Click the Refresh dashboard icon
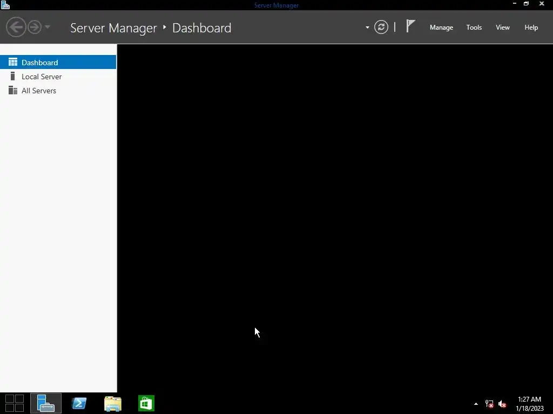The image size is (553, 414). (x=381, y=27)
